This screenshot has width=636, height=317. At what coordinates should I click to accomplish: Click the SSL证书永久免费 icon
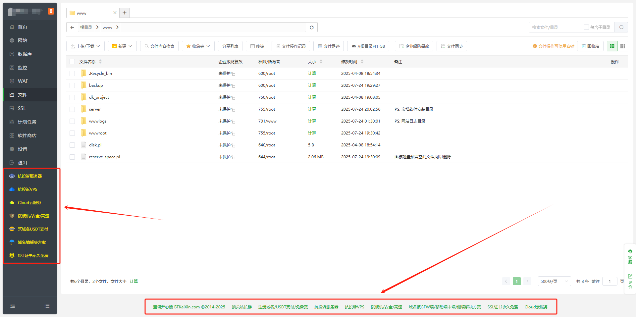point(12,255)
